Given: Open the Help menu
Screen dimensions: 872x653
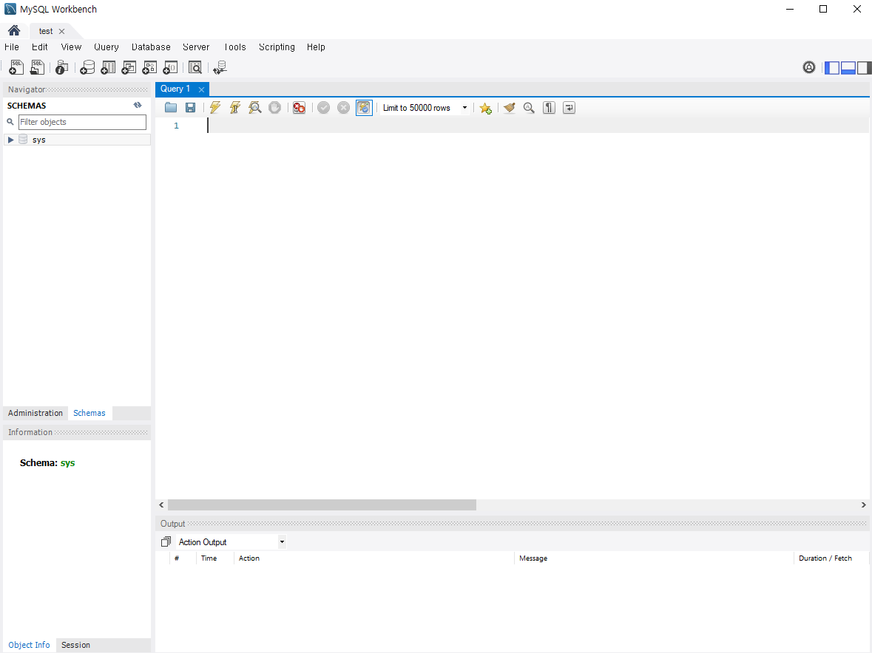Looking at the screenshot, I should [x=316, y=47].
